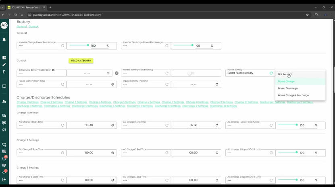Select Not Paused from the dropdown list
Screen dimensions: 335x187
click(285, 74)
